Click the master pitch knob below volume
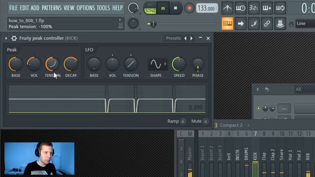This screenshot has width=315, height=177. click(x=133, y=23)
